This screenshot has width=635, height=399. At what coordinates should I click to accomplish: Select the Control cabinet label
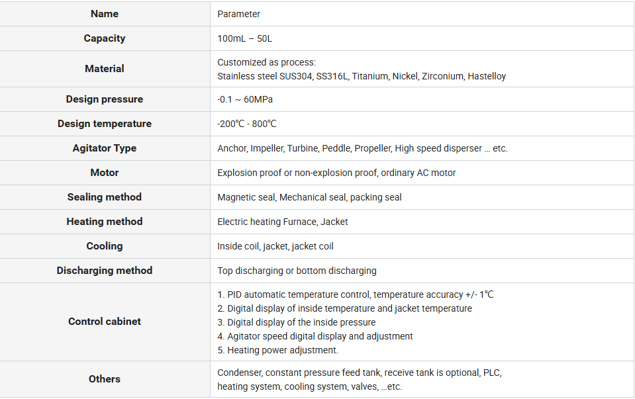tap(105, 322)
